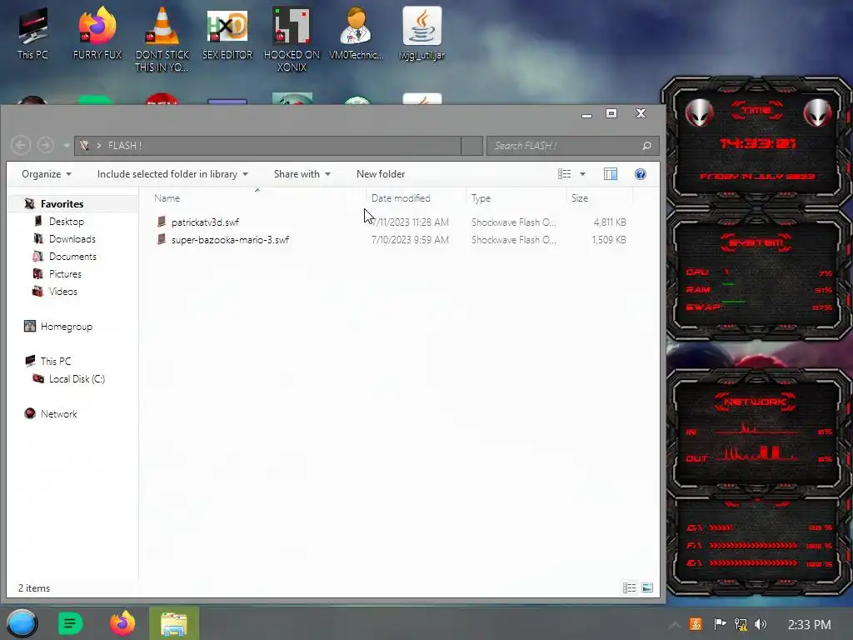Click the Network widget header
This screenshot has height=640, width=853.
pyautogui.click(x=755, y=402)
